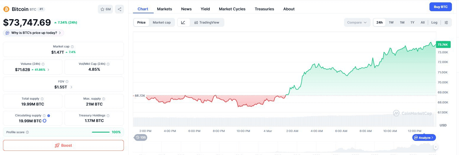
Task: Select the 1W time range
Action: [x=391, y=22]
